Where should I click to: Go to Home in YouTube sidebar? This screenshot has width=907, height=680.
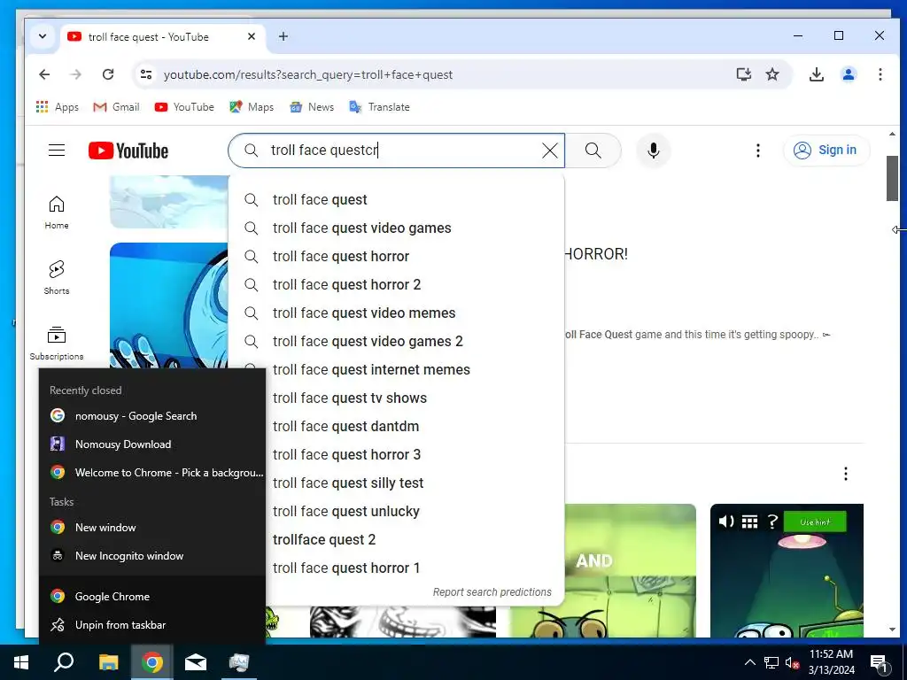57,212
